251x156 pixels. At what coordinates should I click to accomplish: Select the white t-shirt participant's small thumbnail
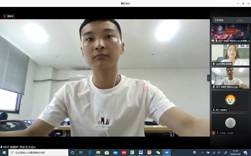pyautogui.click(x=231, y=78)
